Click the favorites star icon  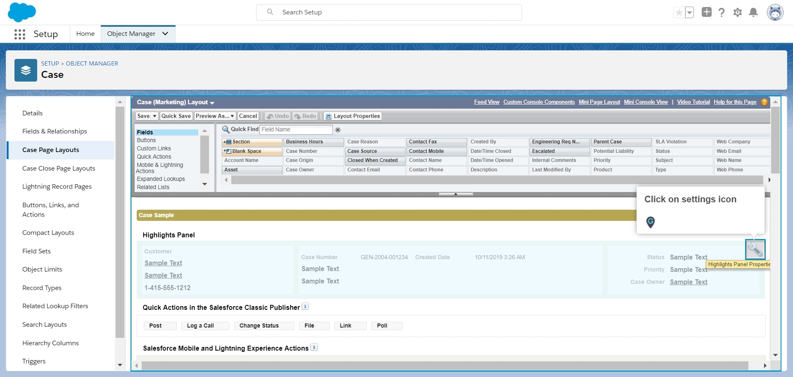pos(679,12)
